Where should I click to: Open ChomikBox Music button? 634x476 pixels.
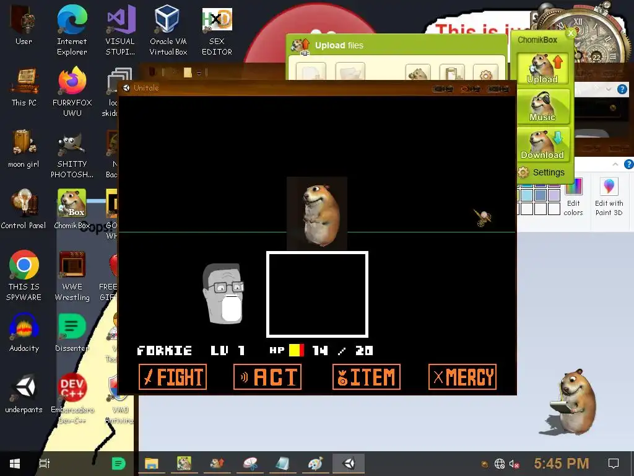pos(542,107)
